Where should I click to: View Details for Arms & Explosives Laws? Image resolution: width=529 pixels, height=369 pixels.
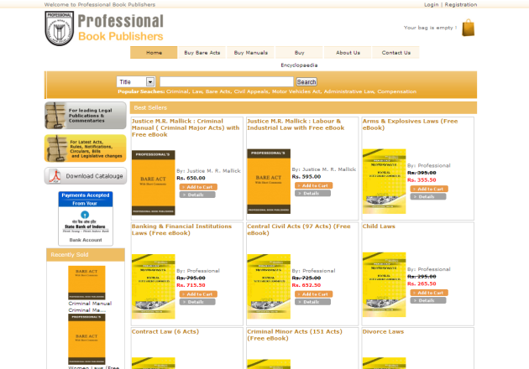pyautogui.click(x=427, y=196)
